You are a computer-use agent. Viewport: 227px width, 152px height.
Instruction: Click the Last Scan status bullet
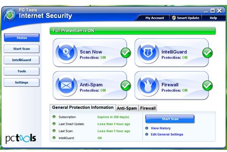click(54, 131)
